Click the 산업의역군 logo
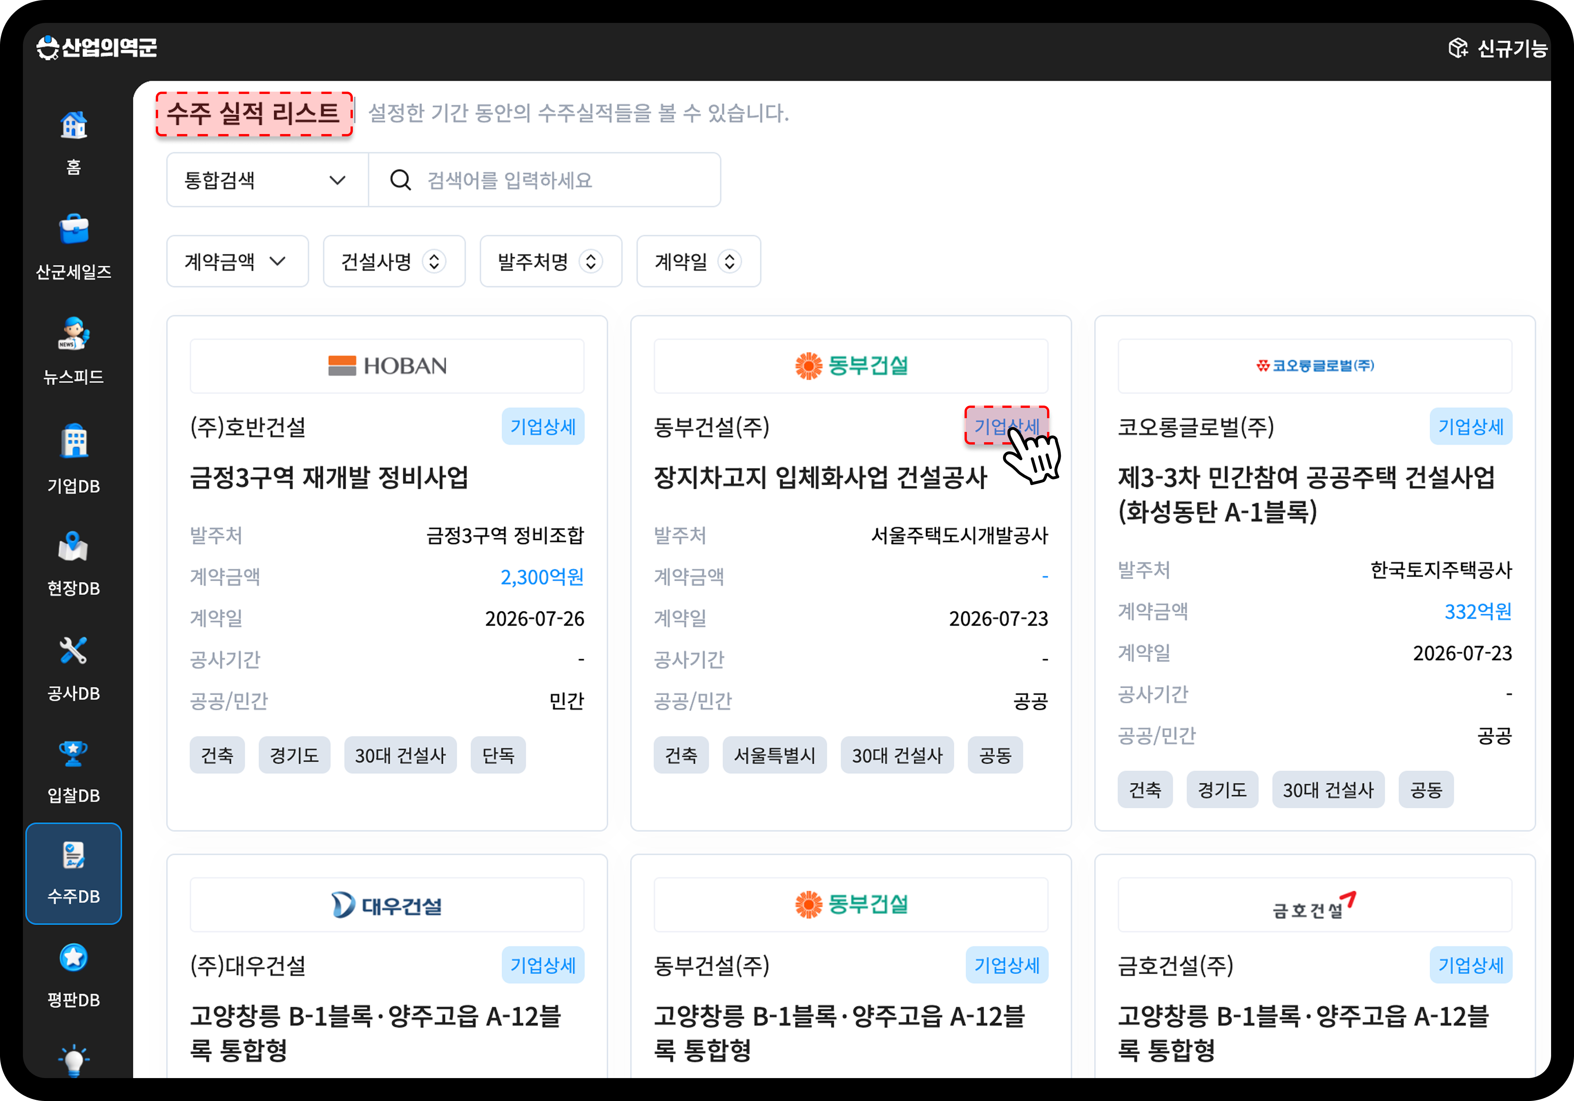Screen dimensions: 1574x1101 point(97,47)
